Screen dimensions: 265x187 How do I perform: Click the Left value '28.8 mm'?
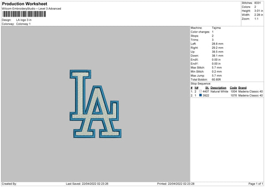217,44
